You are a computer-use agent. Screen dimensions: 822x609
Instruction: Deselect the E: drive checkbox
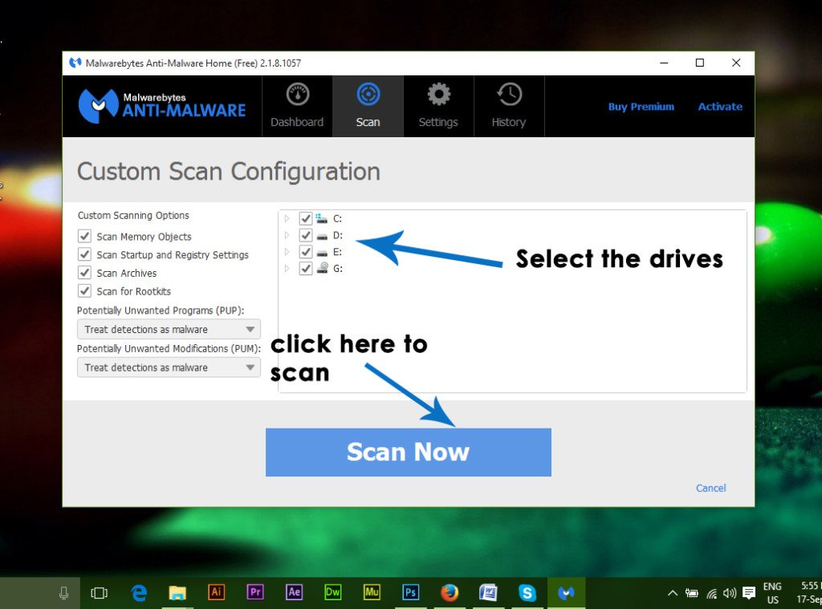(x=306, y=252)
